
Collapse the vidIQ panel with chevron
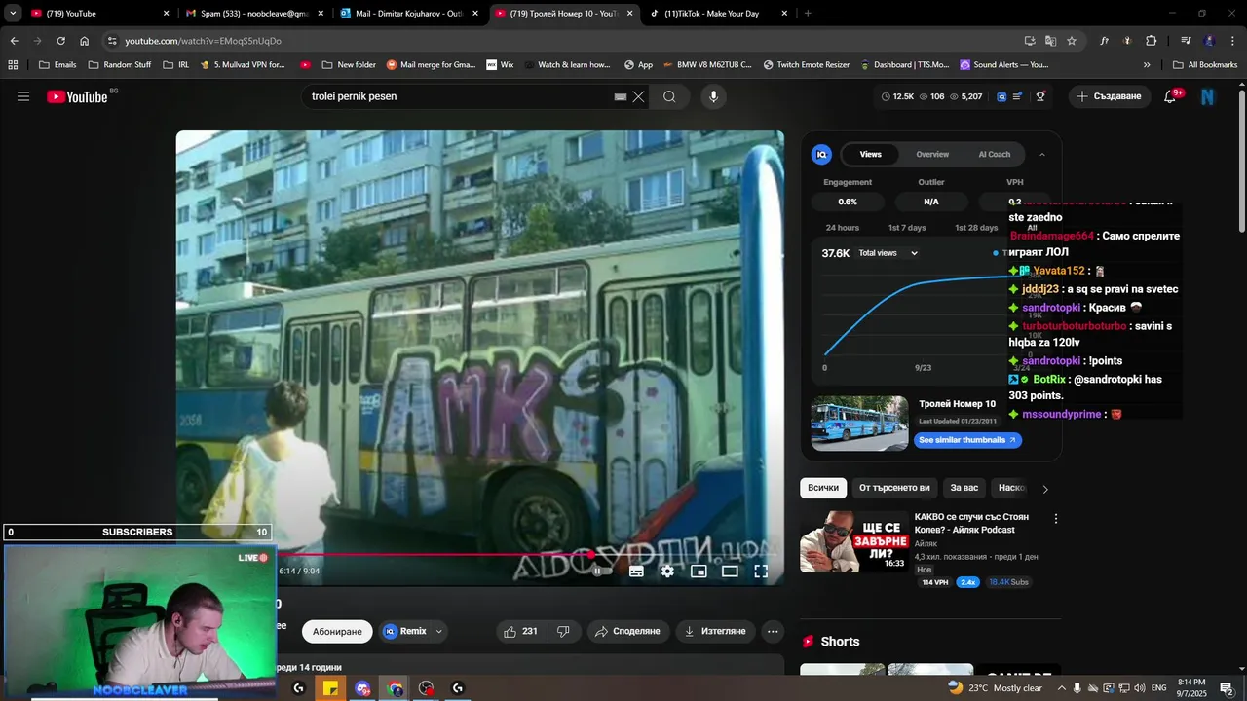tap(1041, 154)
